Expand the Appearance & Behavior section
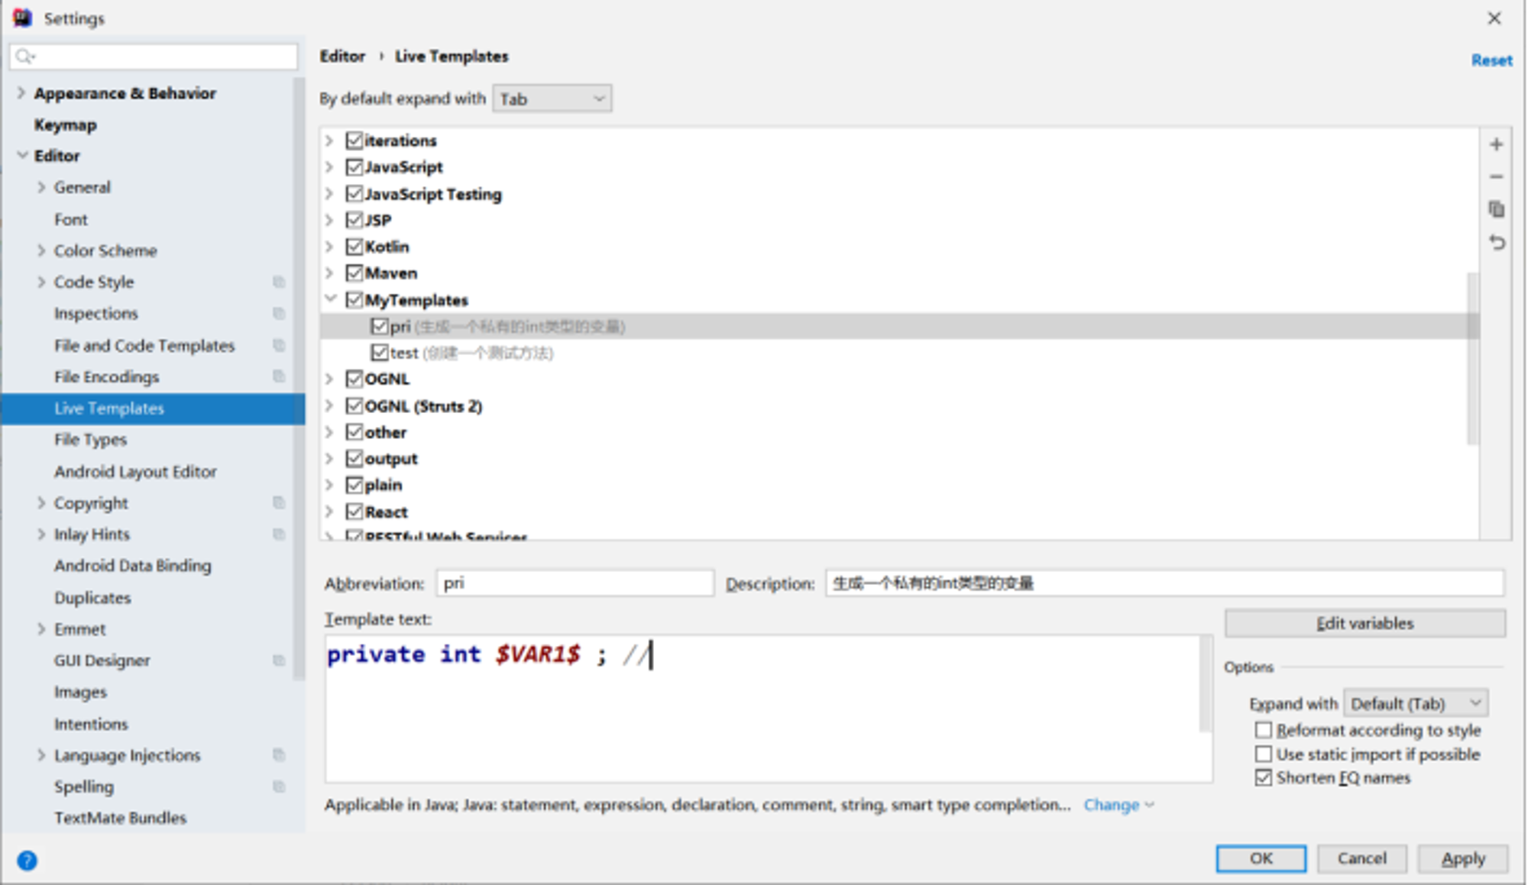1528x885 pixels. coord(21,93)
